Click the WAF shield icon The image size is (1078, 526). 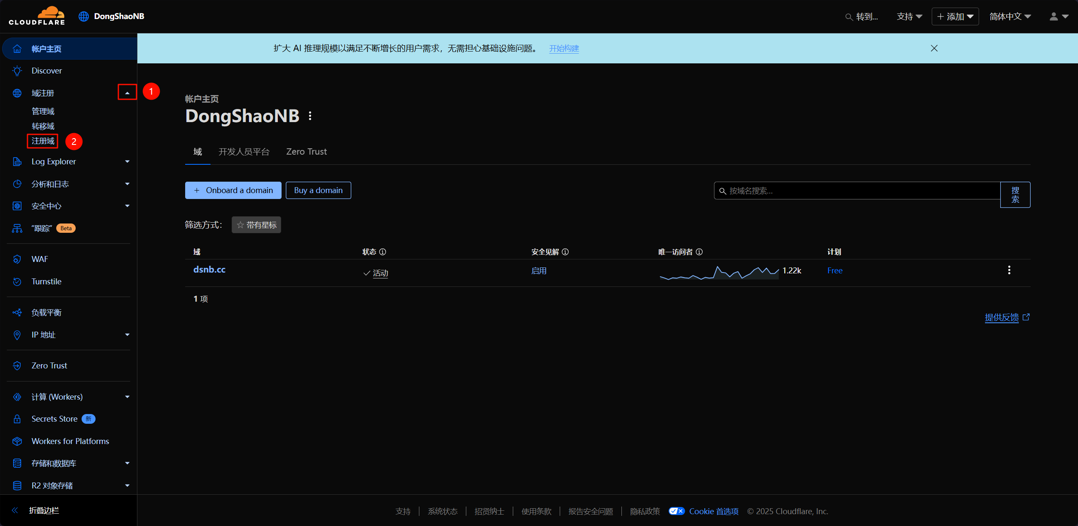coord(17,259)
